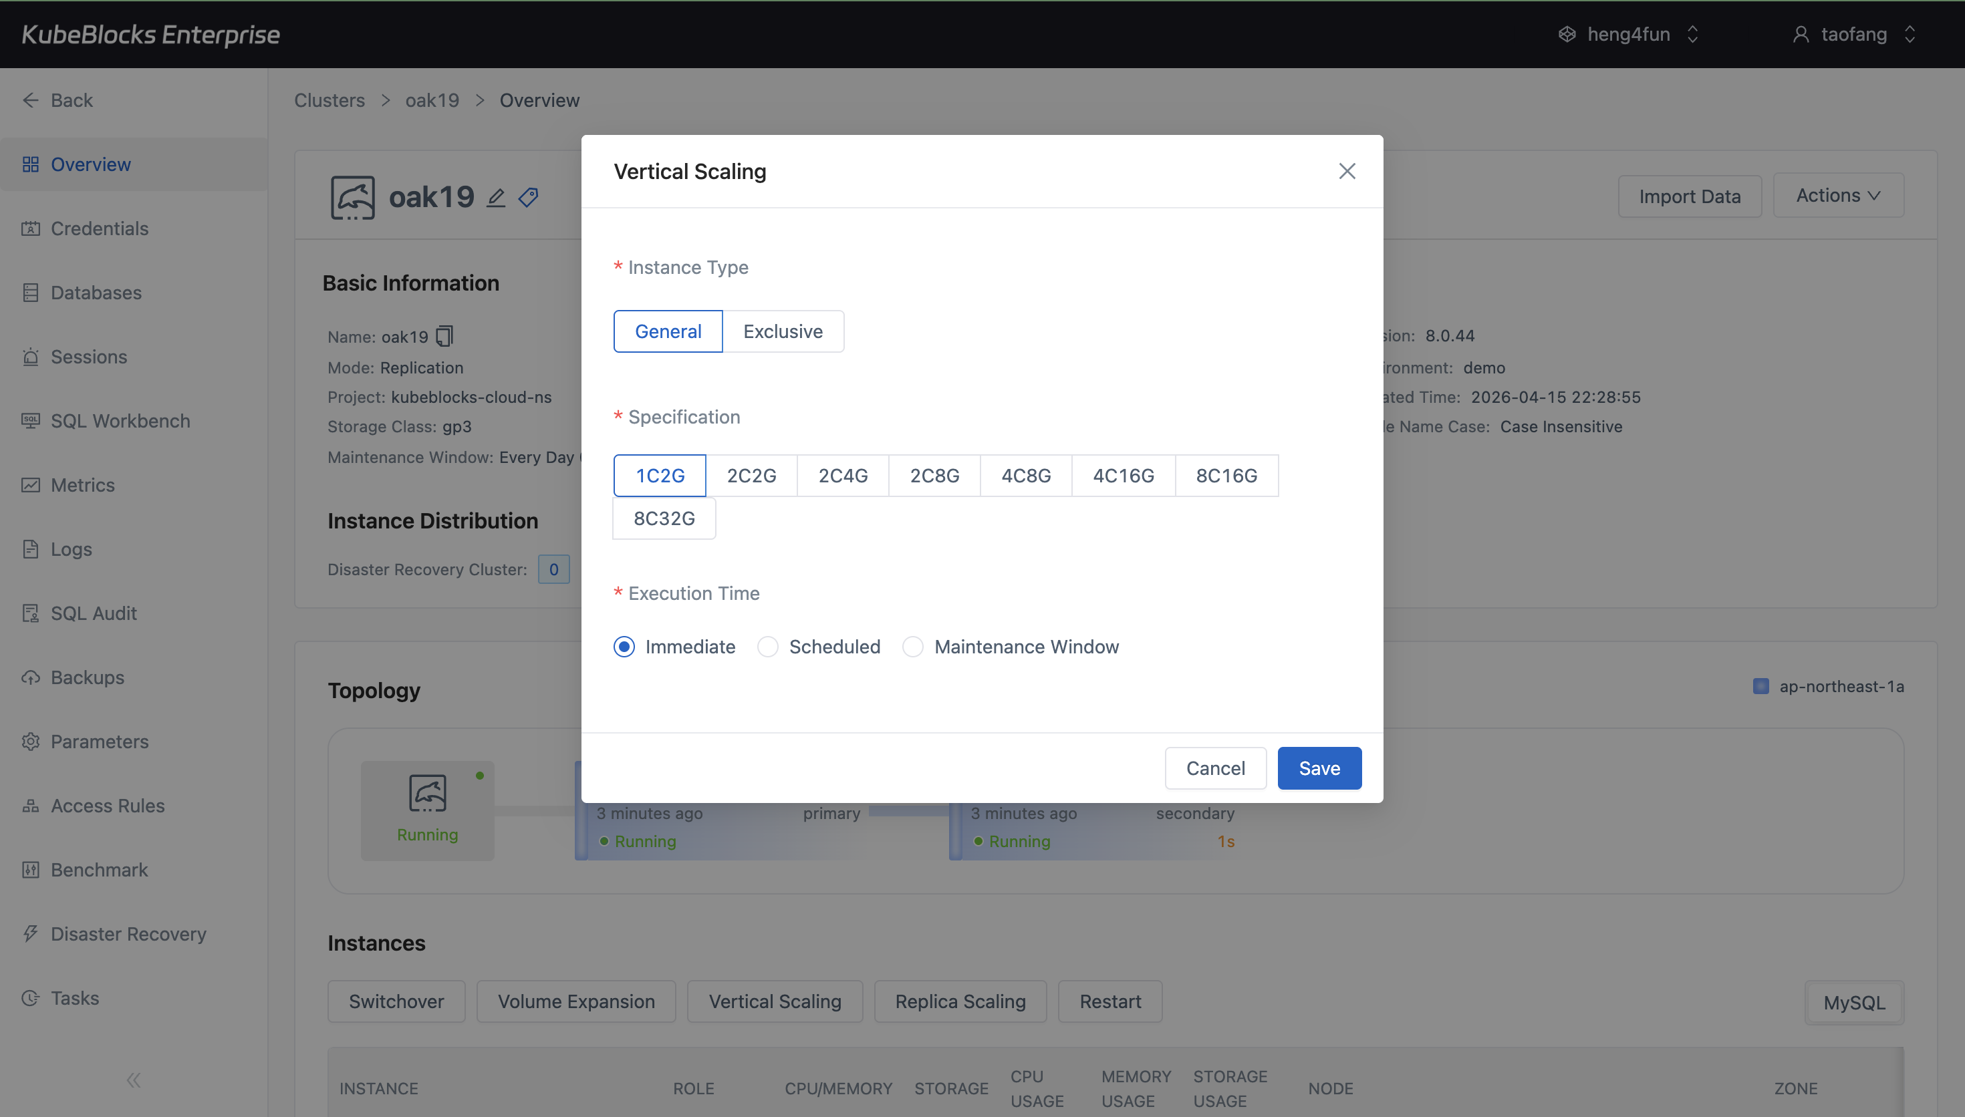Image resolution: width=1965 pixels, height=1117 pixels.
Task: Choose the 8C16G specification
Action: (1226, 476)
